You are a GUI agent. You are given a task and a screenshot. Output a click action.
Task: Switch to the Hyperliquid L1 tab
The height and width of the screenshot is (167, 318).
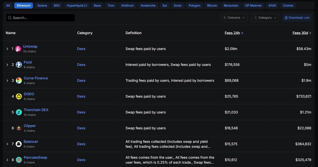[77, 6]
